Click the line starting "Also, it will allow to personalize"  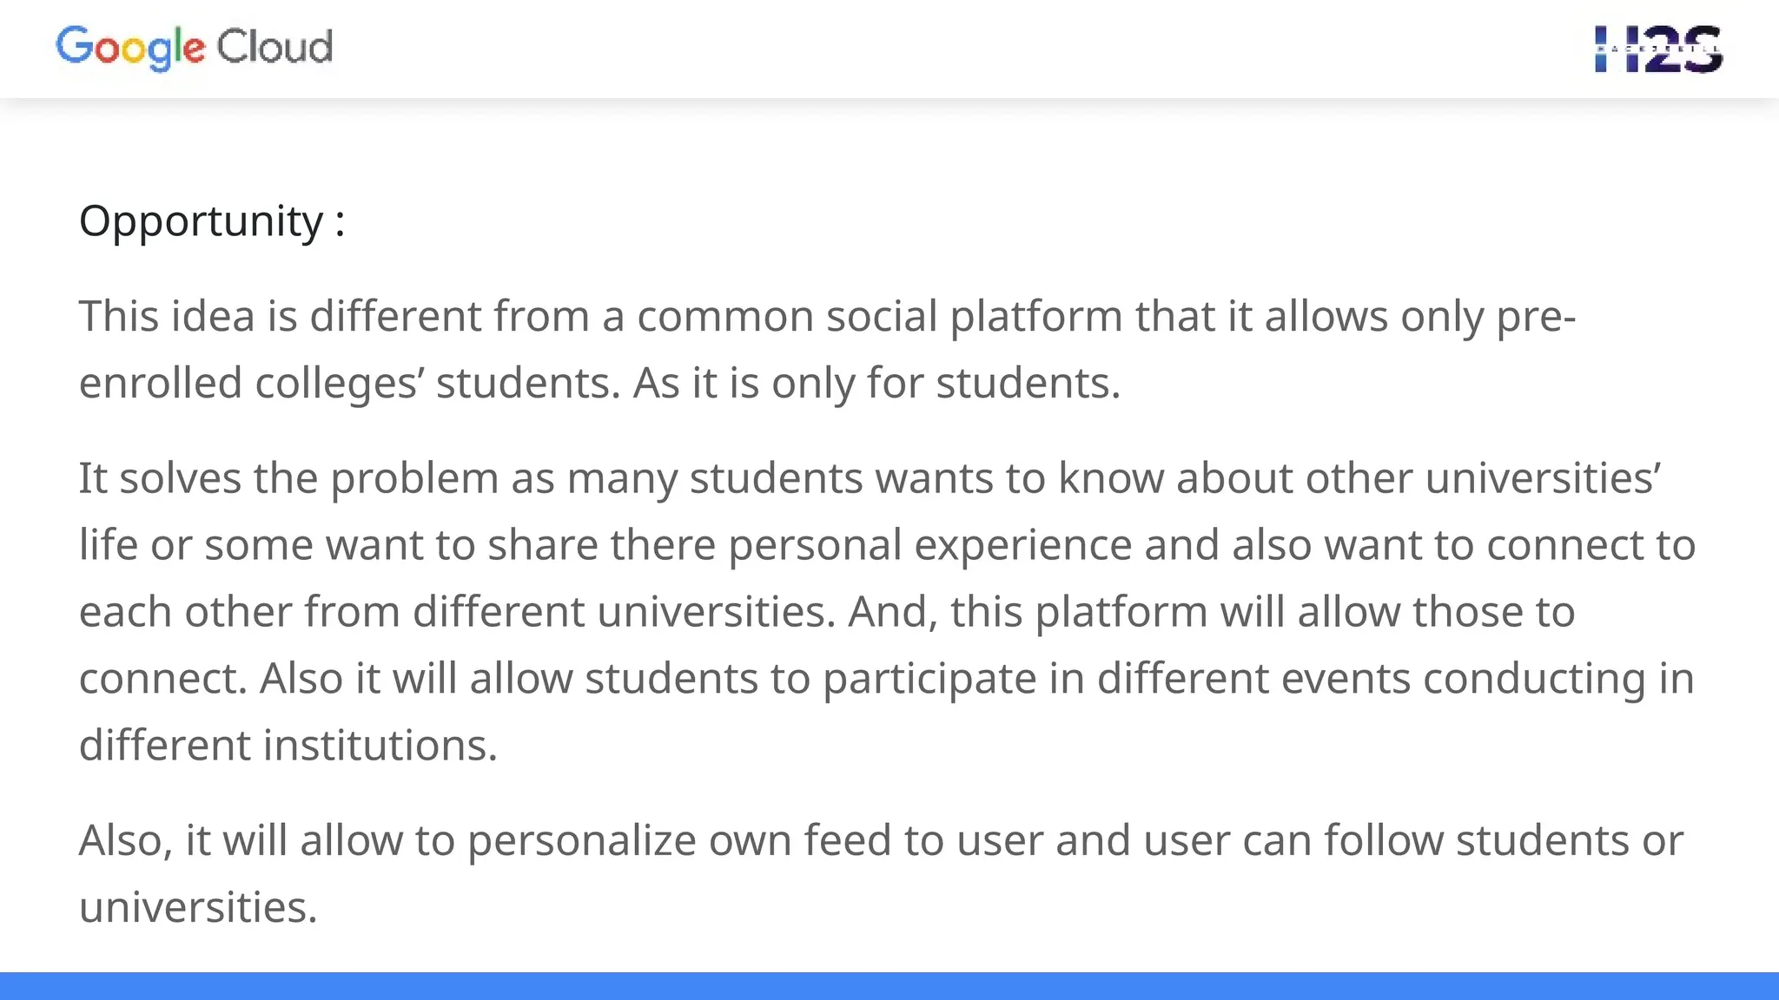880,840
